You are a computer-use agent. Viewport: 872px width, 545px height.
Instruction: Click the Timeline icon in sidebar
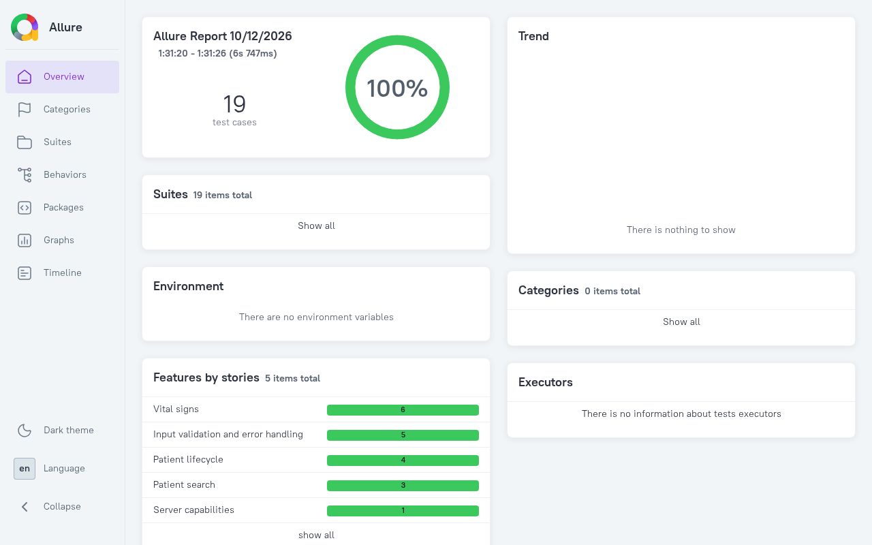[x=25, y=273]
